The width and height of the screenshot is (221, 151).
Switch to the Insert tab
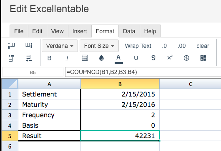coord(80,31)
